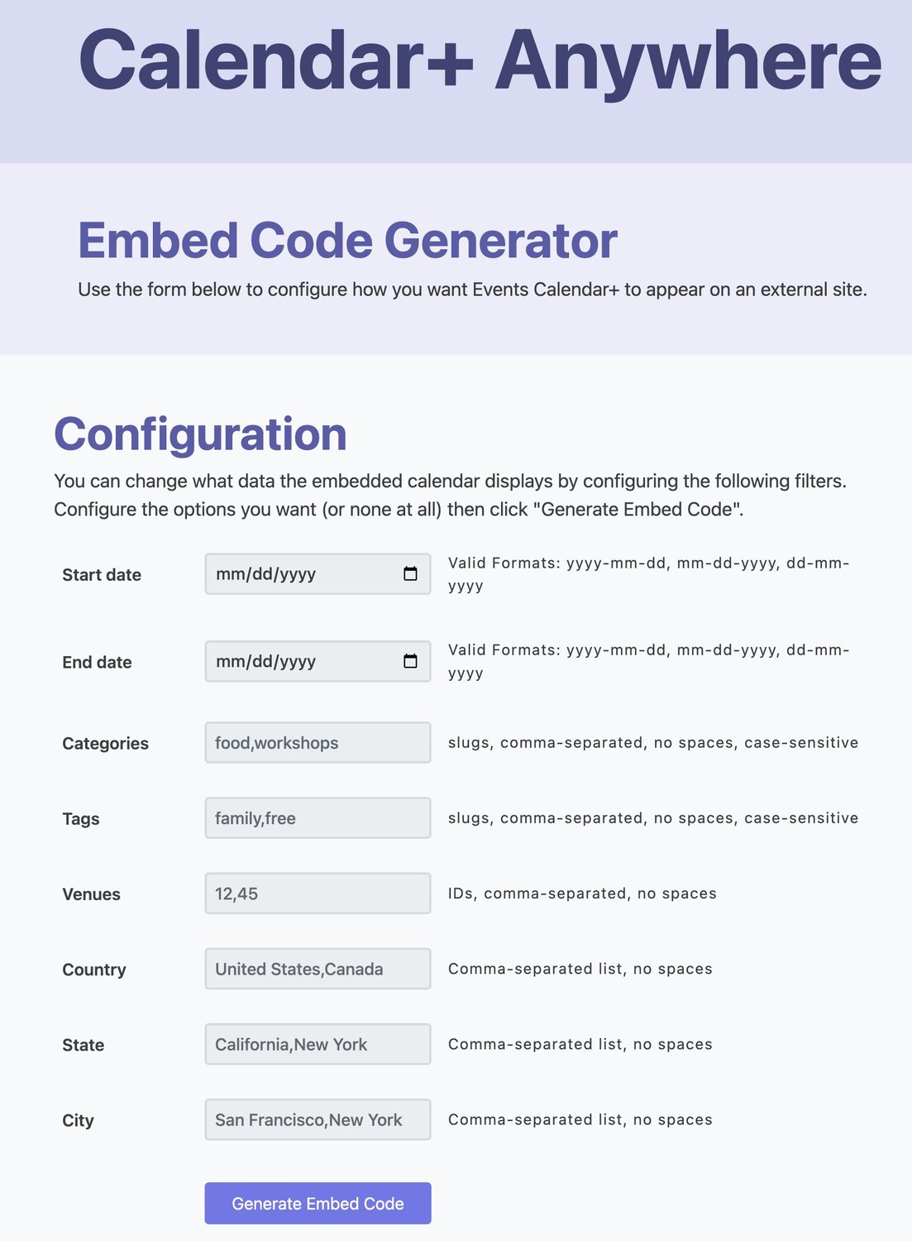The width and height of the screenshot is (912, 1241).
Task: Focus the Tags input field
Action: pyautogui.click(x=318, y=817)
